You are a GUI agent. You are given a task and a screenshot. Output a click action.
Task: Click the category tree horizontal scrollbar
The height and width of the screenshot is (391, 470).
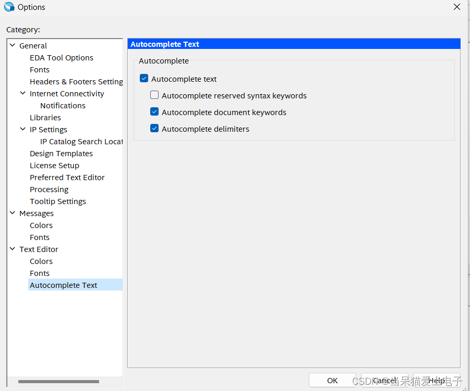[x=58, y=382]
